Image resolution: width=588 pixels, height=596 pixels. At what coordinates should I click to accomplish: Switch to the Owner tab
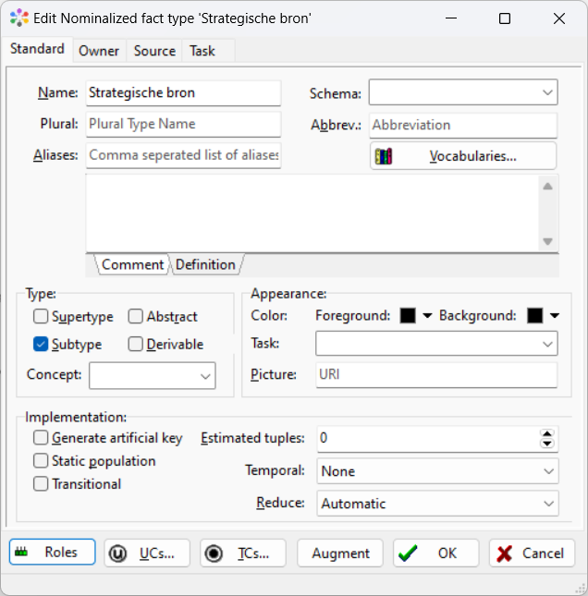[99, 51]
